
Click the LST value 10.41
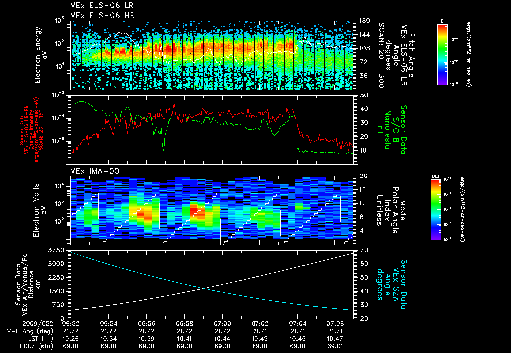(184, 339)
